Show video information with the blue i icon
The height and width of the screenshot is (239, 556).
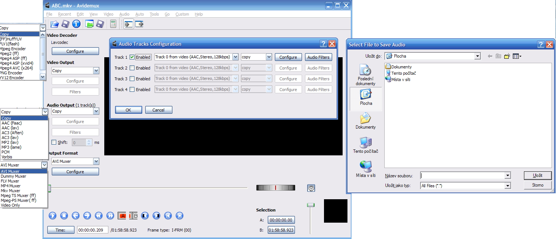point(76,24)
